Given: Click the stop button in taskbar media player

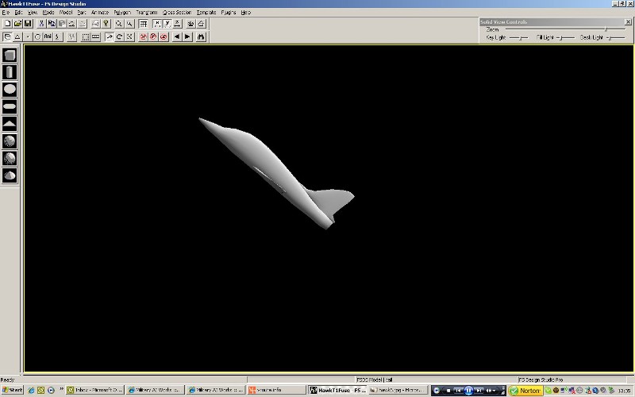Looking at the screenshot, I should tap(448, 391).
